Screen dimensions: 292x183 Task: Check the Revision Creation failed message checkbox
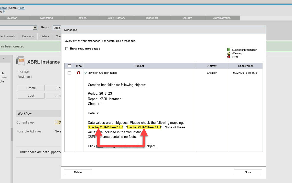tap(69, 73)
